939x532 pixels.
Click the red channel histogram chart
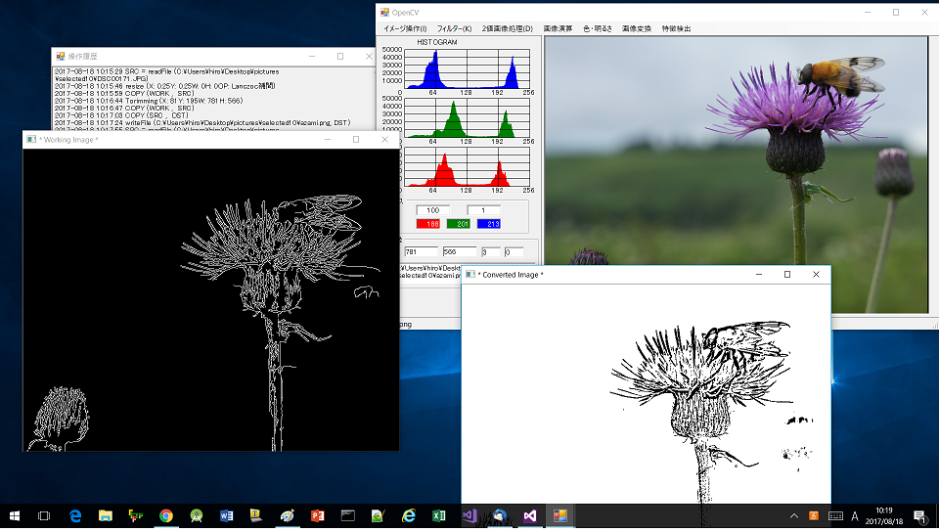468,167
